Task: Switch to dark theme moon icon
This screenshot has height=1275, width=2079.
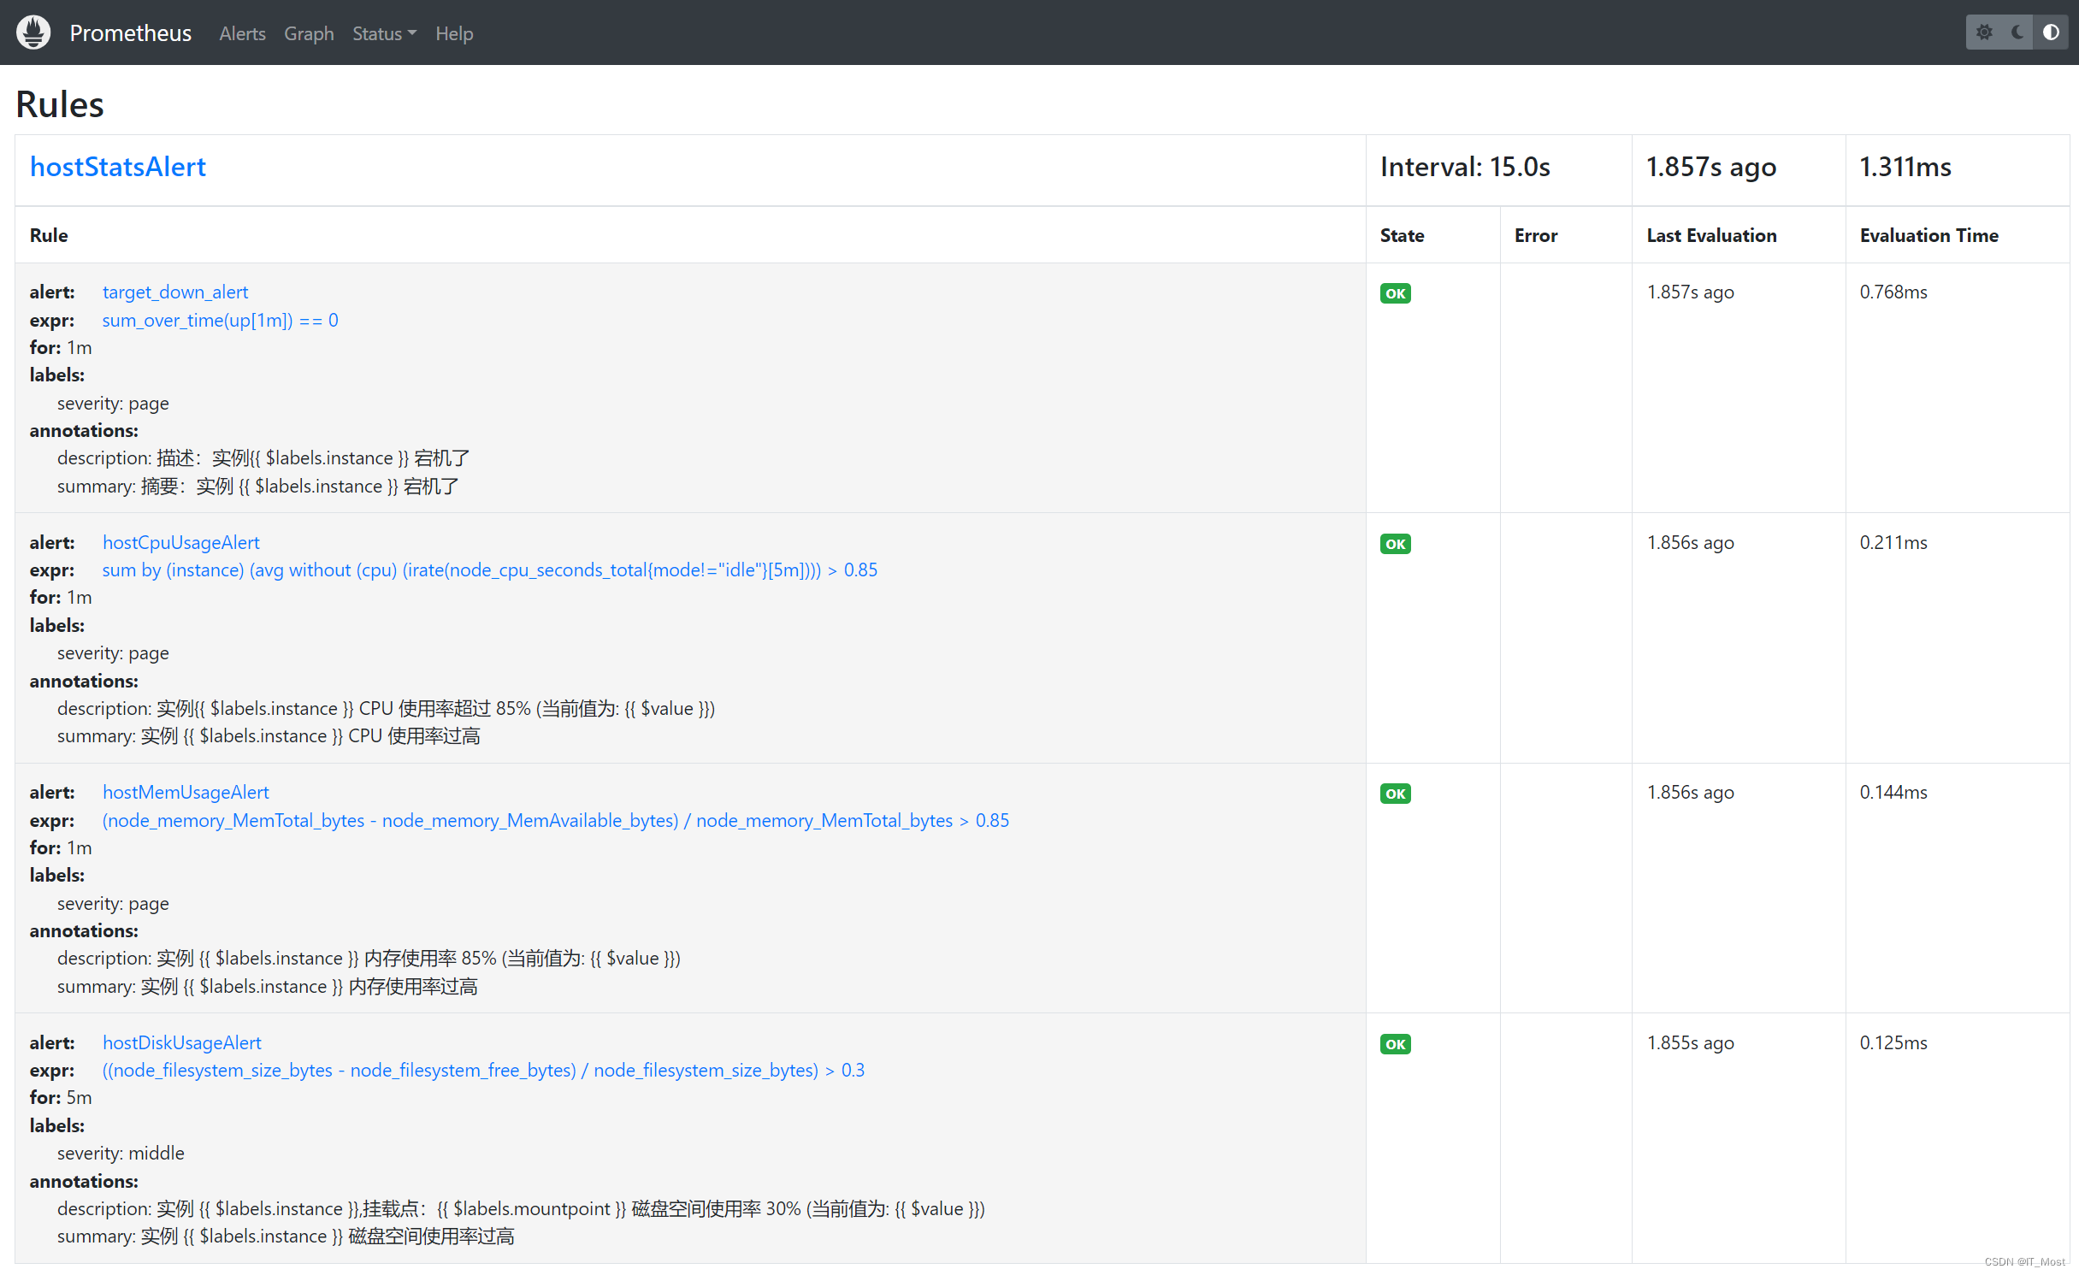Action: (x=2017, y=32)
